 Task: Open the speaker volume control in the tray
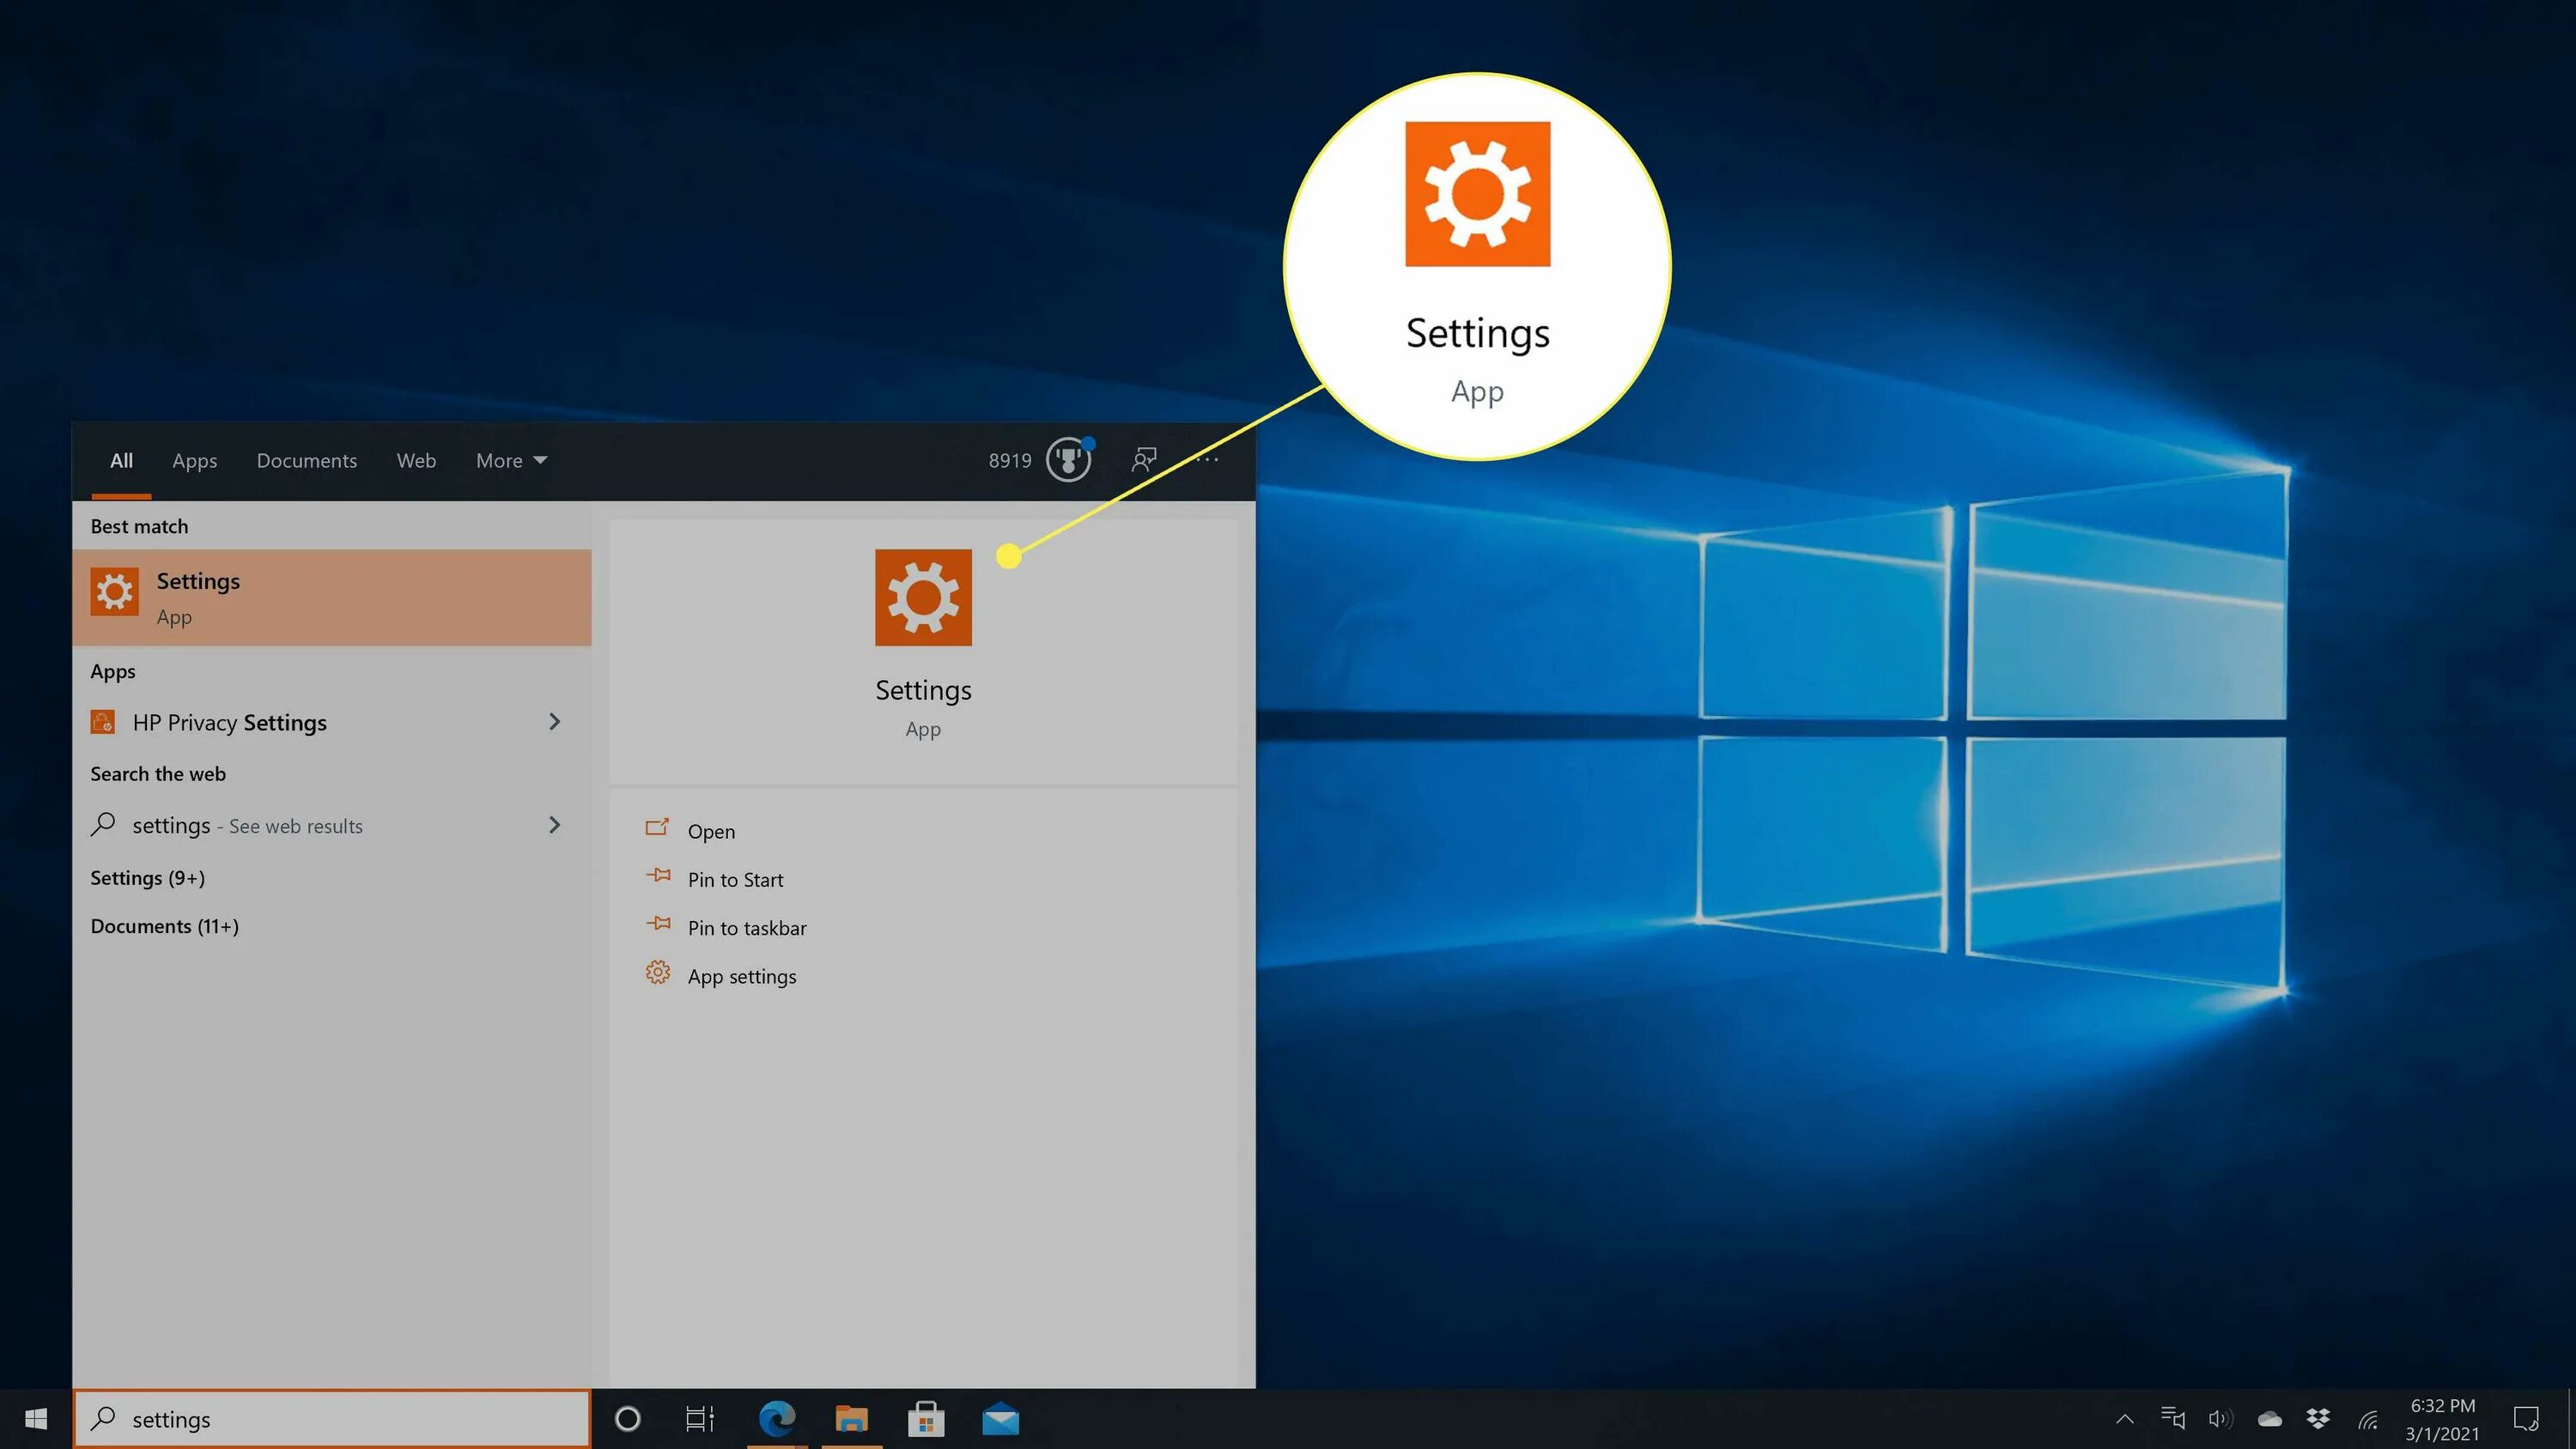(2220, 1418)
